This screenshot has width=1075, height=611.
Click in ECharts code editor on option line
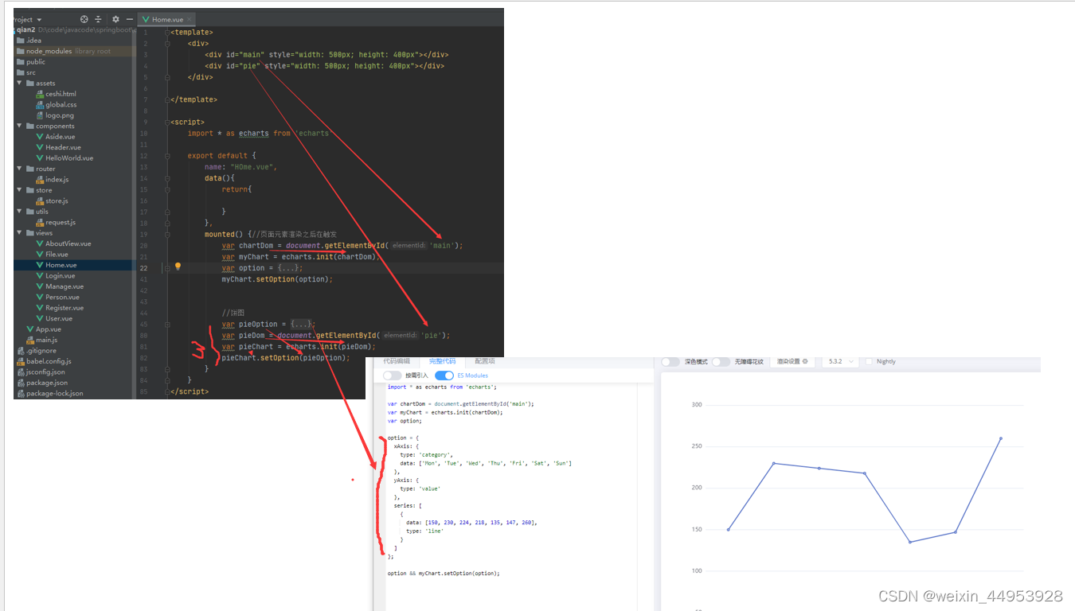[403, 438]
